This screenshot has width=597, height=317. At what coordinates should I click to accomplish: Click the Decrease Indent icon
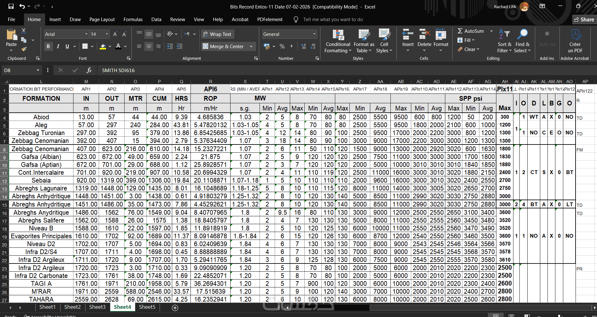(170, 46)
